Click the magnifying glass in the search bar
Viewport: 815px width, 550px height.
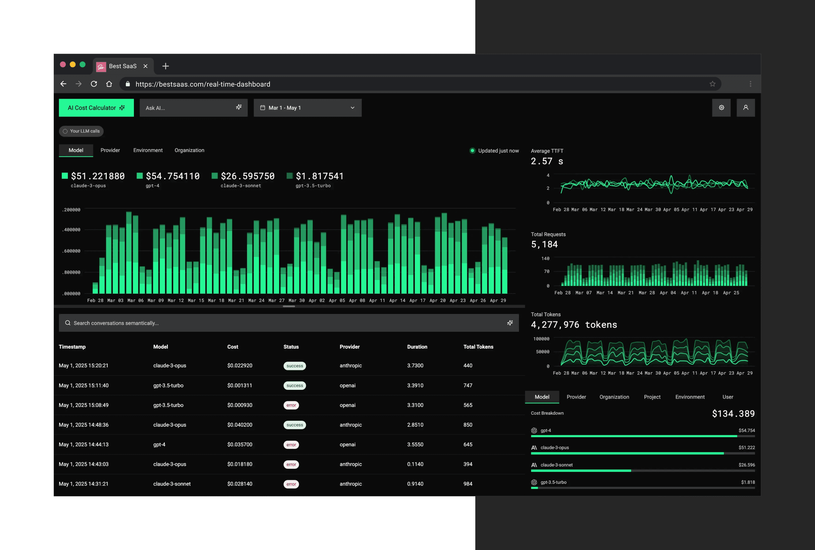(x=68, y=323)
